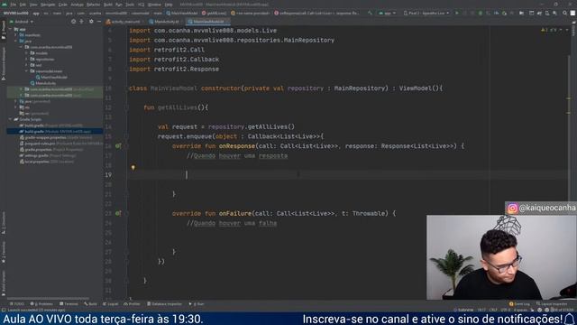This screenshot has height=325, width=577.
Task: Switch to the activity_main.xml editor tab
Action: coord(125,22)
